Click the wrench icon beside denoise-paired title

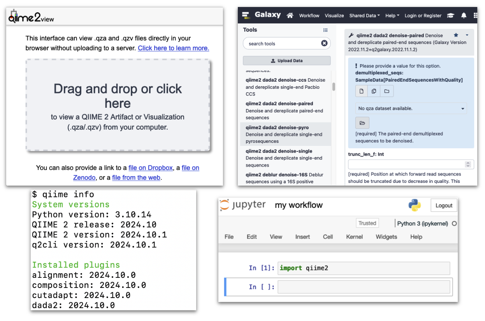click(351, 35)
